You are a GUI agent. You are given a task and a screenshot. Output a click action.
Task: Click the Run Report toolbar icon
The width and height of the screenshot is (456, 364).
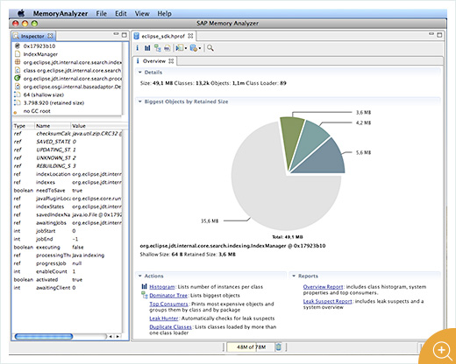pos(180,48)
